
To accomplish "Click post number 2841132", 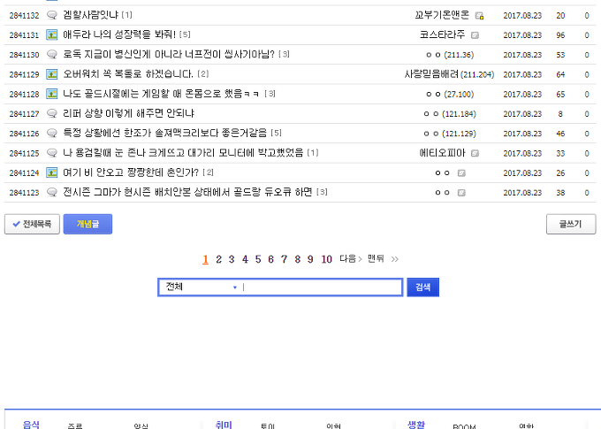I will coord(24,16).
